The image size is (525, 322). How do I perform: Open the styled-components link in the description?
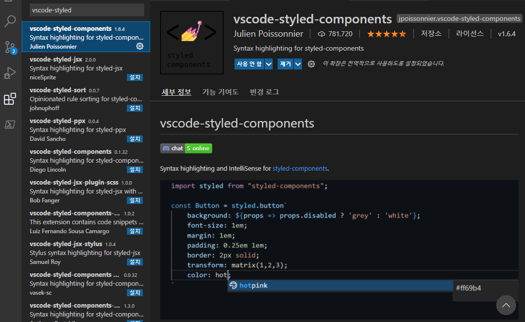[x=299, y=168]
